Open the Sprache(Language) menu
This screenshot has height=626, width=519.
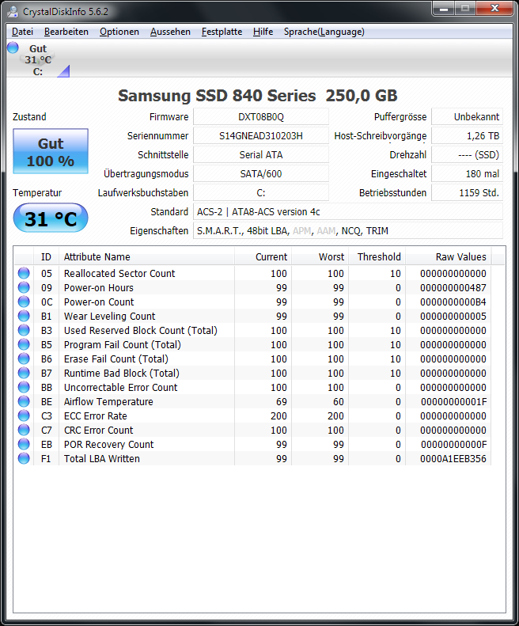pos(324,32)
